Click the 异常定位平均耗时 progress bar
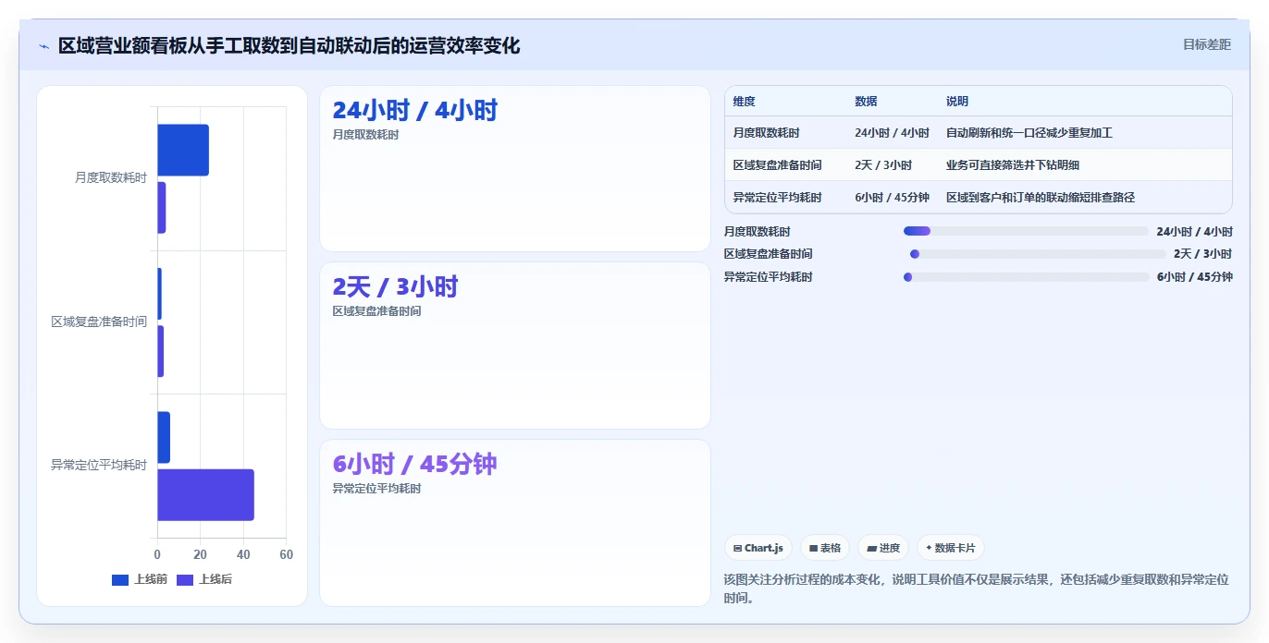 [1027, 277]
